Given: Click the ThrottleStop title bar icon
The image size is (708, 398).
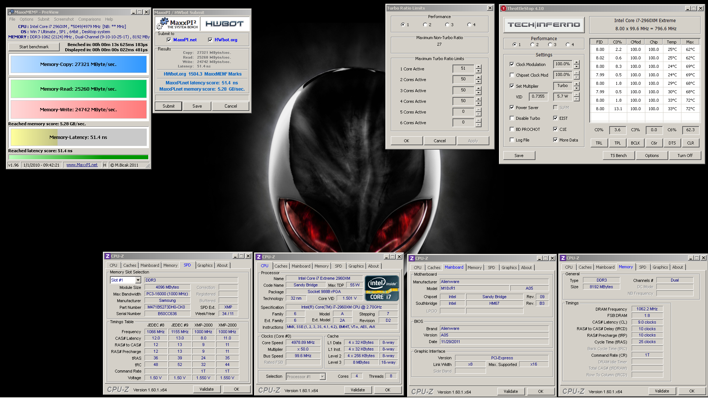Looking at the screenshot, I should 503,8.
